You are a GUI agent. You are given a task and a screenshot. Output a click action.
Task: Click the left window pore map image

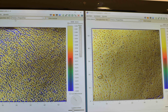coord(33,65)
